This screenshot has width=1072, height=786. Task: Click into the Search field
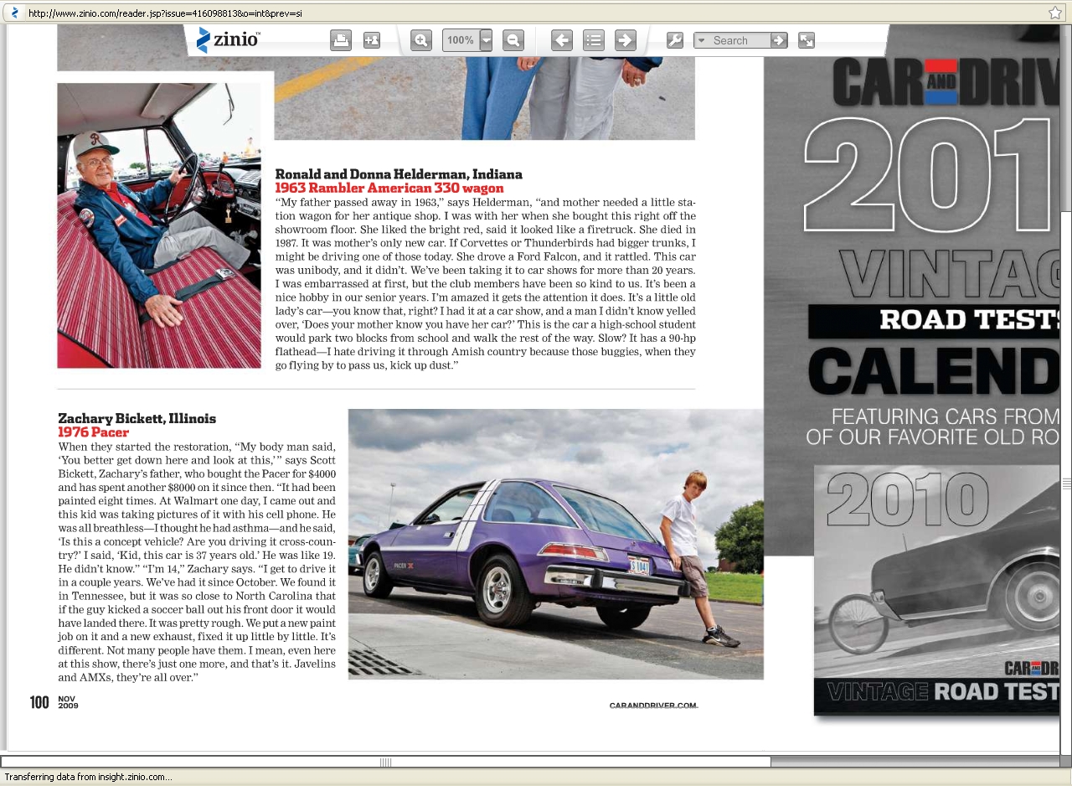740,40
